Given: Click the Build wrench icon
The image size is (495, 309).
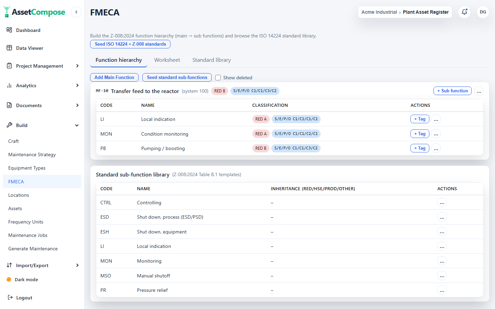Looking at the screenshot, I should pos(9,125).
